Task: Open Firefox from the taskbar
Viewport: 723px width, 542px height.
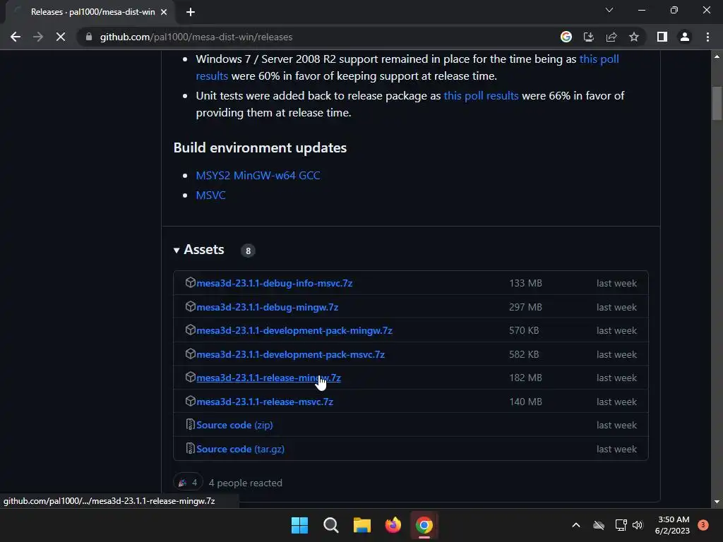Action: pos(393,525)
